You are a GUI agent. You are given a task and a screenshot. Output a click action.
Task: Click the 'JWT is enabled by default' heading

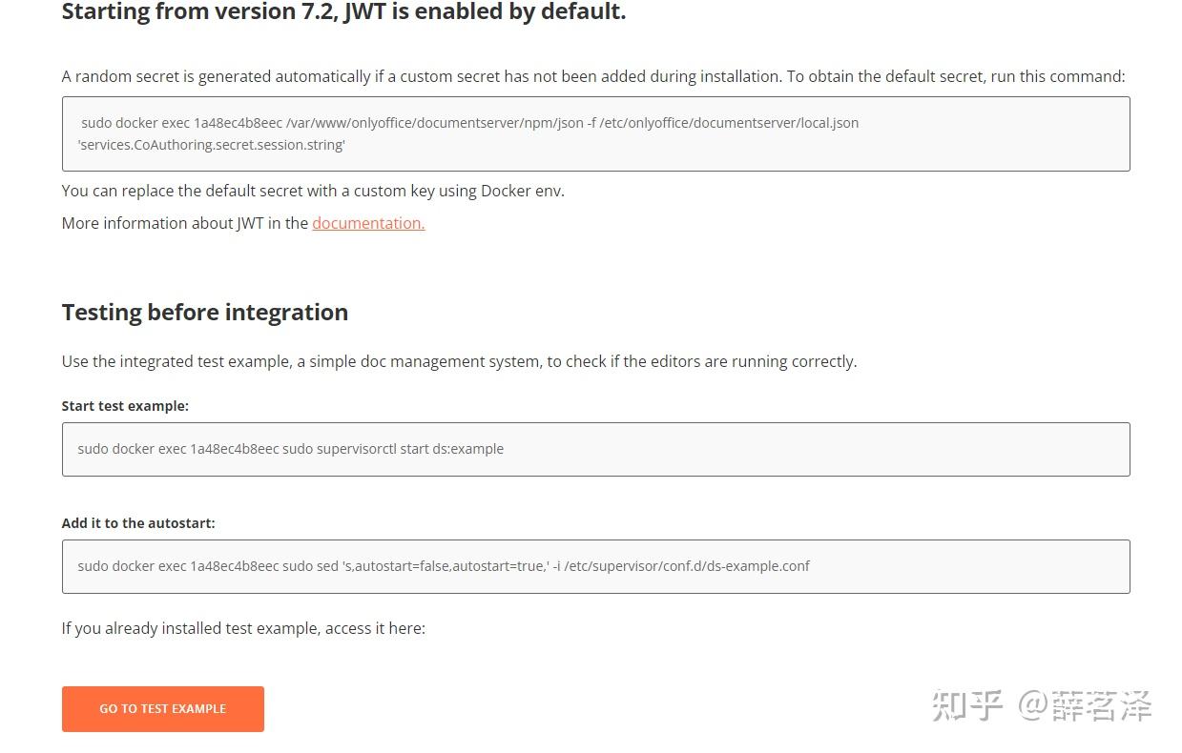point(343,12)
